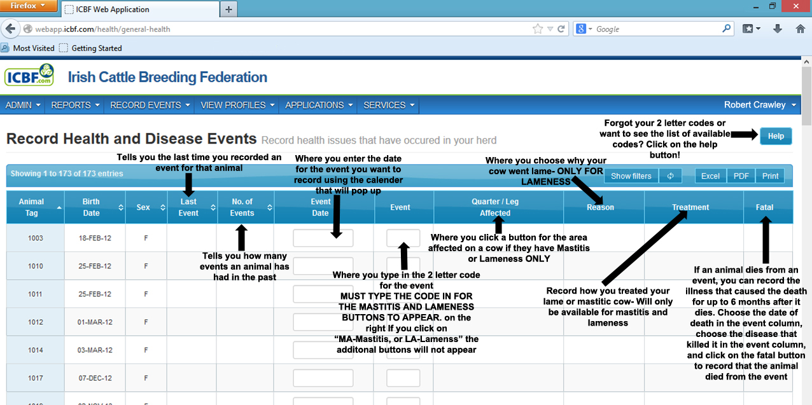This screenshot has width=812, height=405.
Task: Select animal tag 1012 cell
Action: click(36, 322)
